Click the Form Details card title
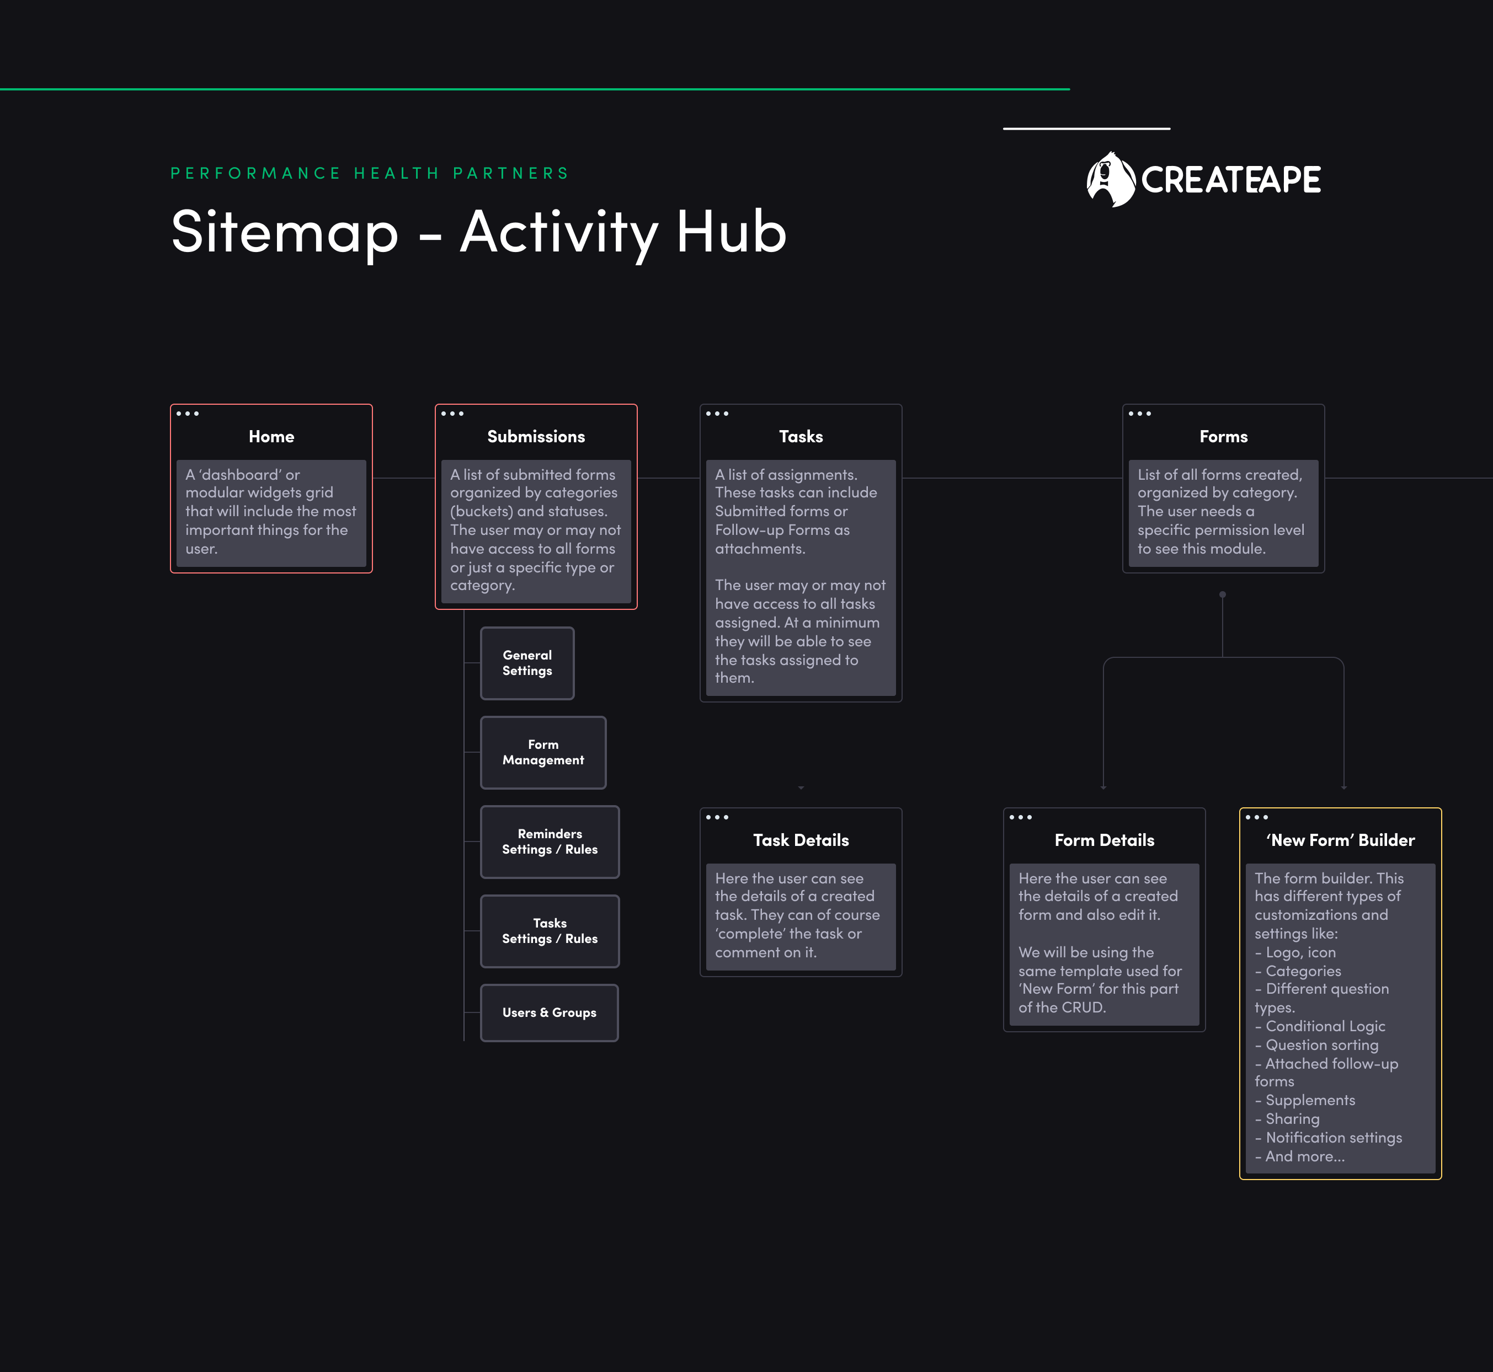The width and height of the screenshot is (1493, 1372). [1105, 840]
